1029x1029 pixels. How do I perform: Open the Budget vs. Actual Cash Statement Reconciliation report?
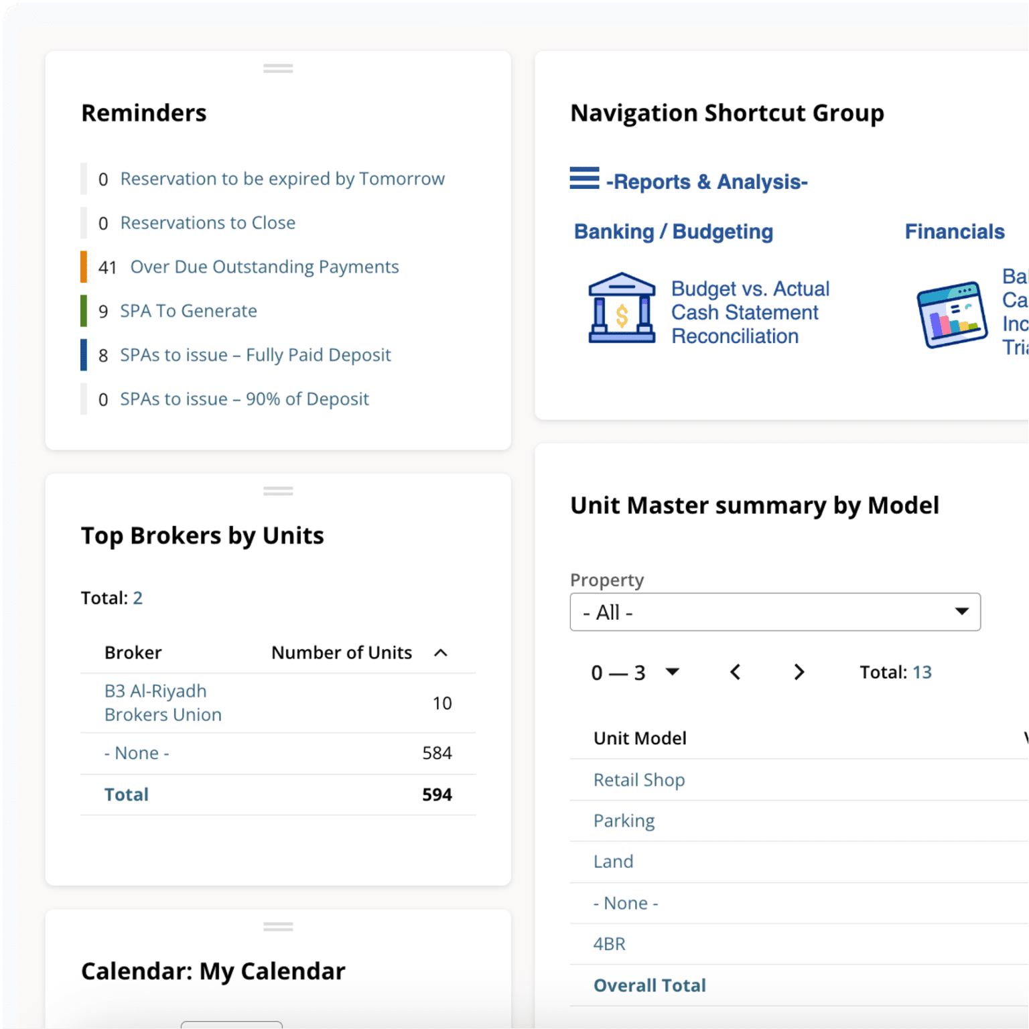point(750,312)
